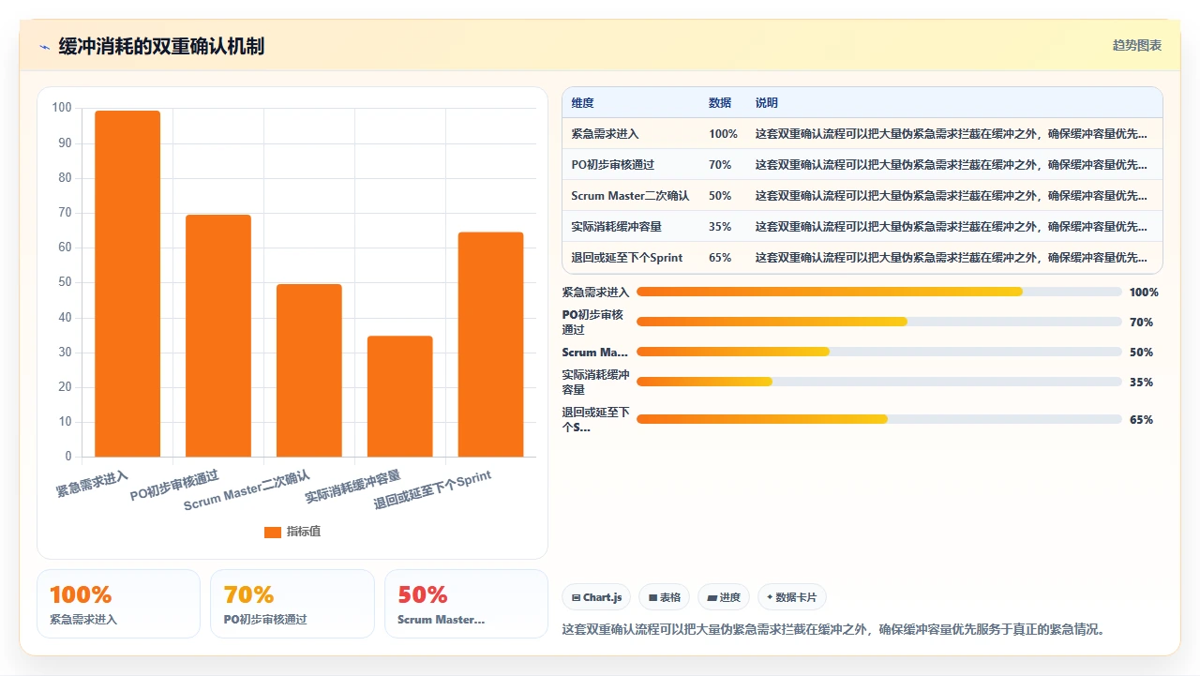Click the 趋势图表 label in header
Image resolution: width=1200 pixels, height=676 pixels.
pos(1137,46)
